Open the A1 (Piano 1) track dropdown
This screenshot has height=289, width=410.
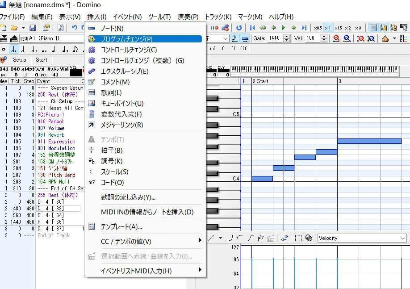click(52, 38)
